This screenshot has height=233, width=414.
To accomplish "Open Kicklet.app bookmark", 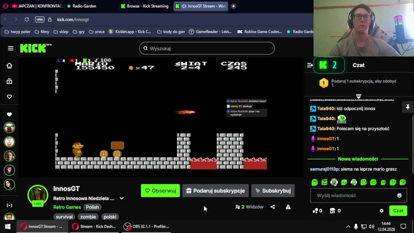I will click(x=130, y=32).
